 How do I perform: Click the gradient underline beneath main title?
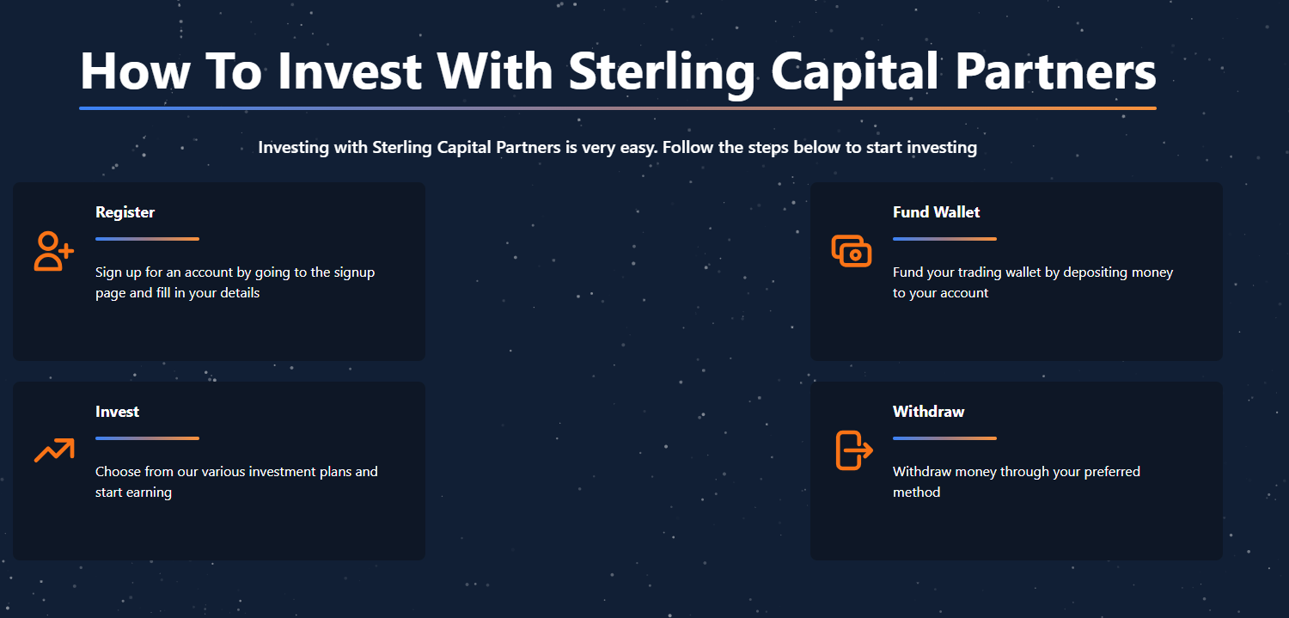617,108
